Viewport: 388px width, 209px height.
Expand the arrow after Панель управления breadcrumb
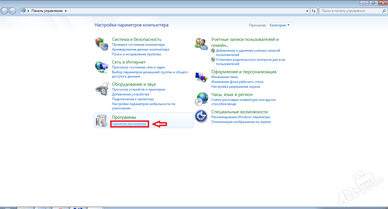coord(66,11)
